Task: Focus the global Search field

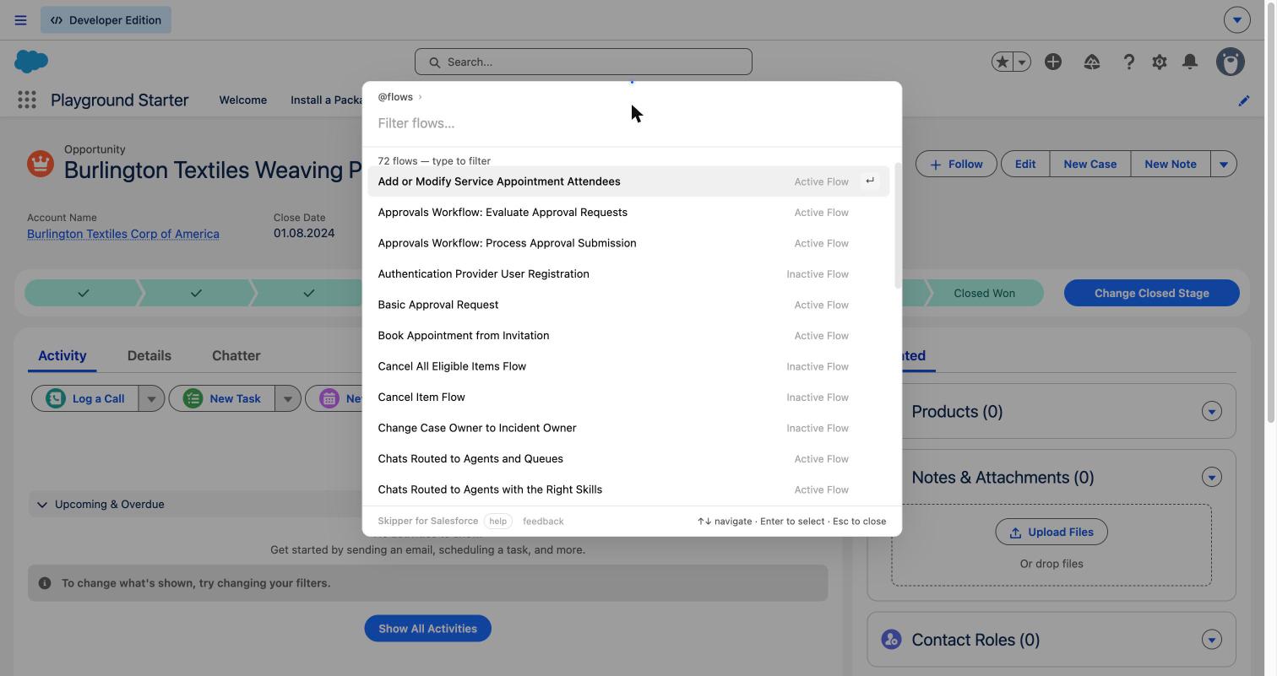Action: [x=584, y=62]
